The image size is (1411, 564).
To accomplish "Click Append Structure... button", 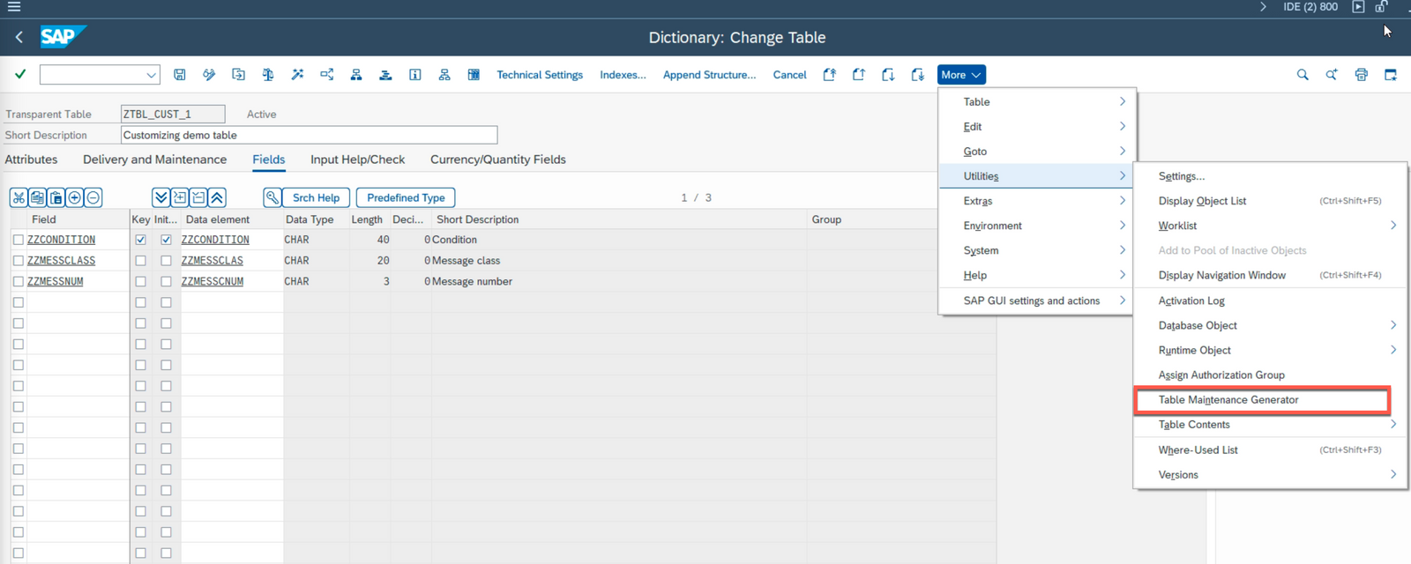I will click(709, 75).
